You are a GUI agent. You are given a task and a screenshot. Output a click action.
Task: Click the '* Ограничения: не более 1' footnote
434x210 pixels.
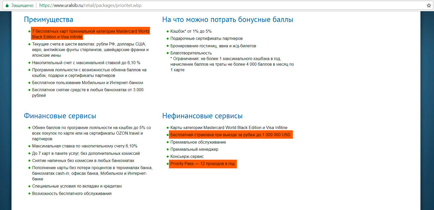[232, 64]
